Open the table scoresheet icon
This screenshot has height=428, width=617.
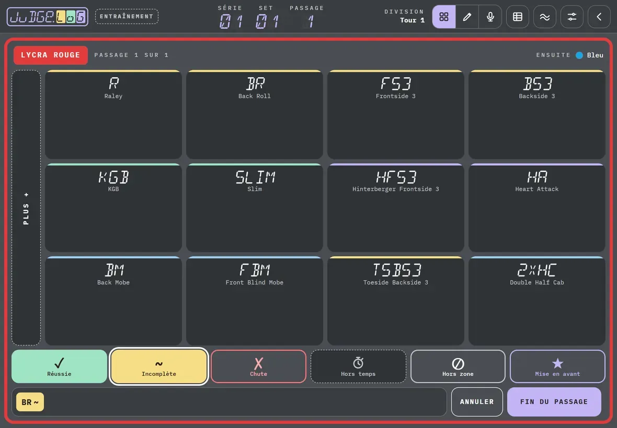pos(518,17)
